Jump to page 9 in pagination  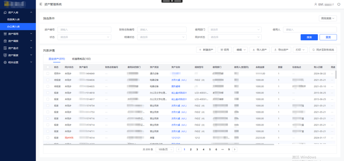click(x=229, y=149)
